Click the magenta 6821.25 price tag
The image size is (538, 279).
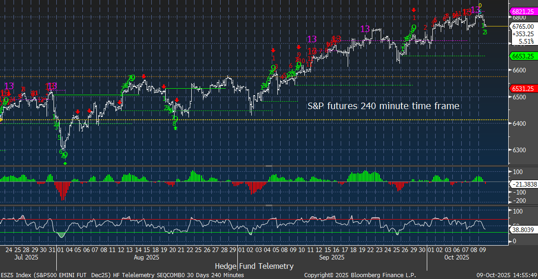click(x=524, y=12)
